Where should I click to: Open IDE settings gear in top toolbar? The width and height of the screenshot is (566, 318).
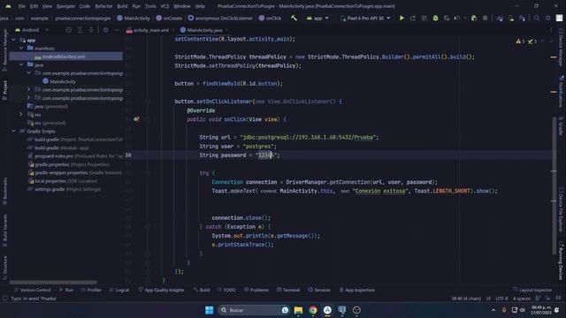pyautogui.click(x=548, y=18)
